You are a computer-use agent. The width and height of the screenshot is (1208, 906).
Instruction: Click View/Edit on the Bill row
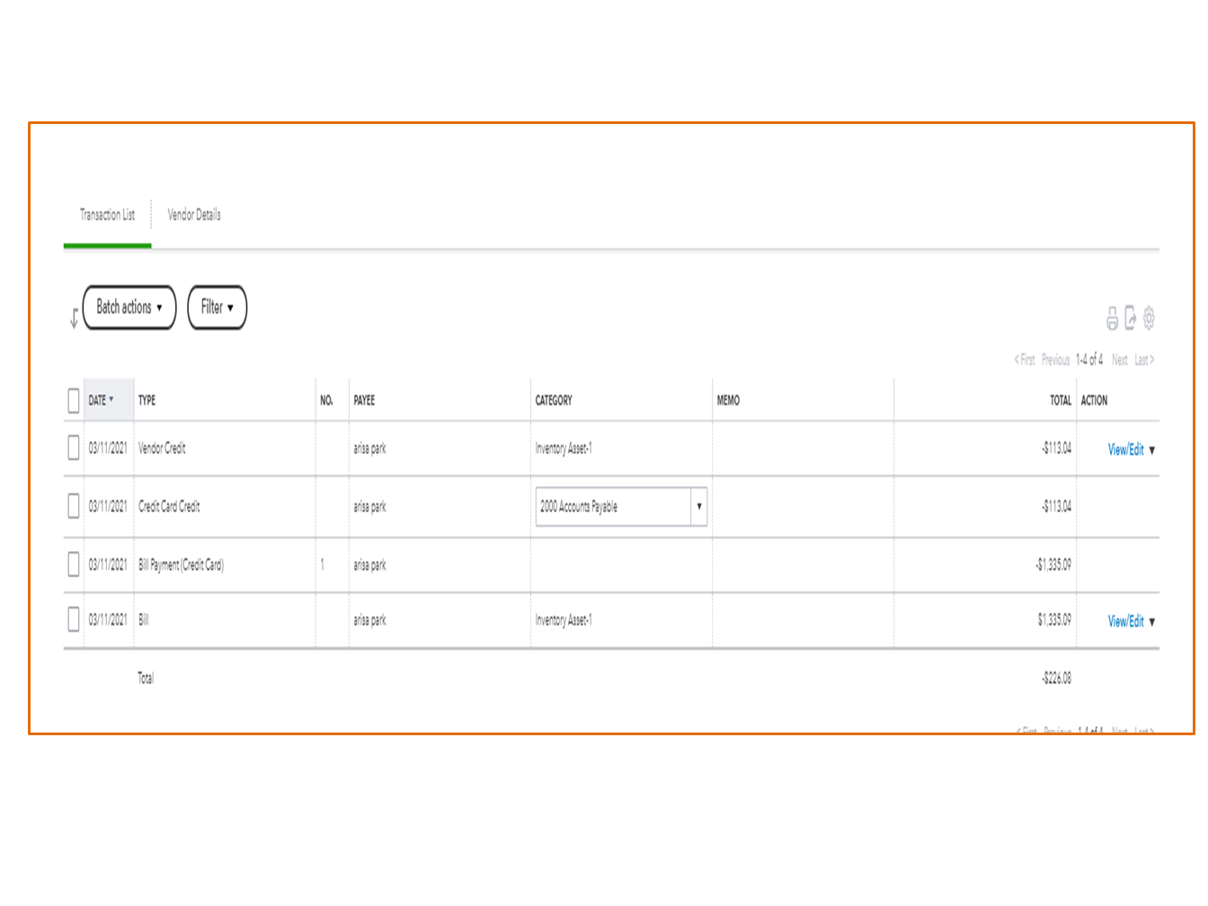click(1126, 620)
